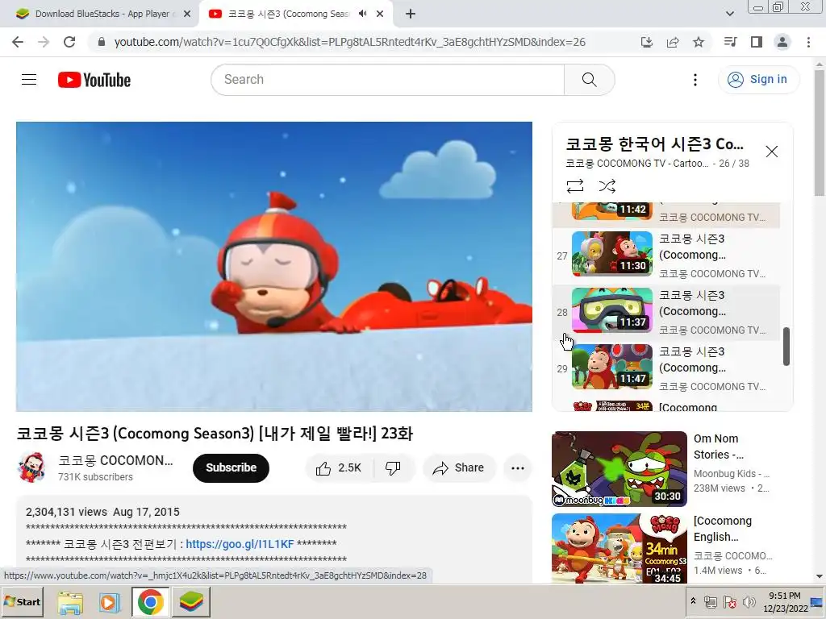Mute the tab via speaker icon
Viewport: 826px width, 619px height.
click(362, 14)
